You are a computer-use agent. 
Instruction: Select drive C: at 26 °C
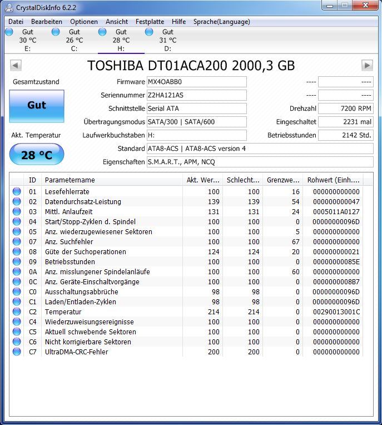click(75, 40)
